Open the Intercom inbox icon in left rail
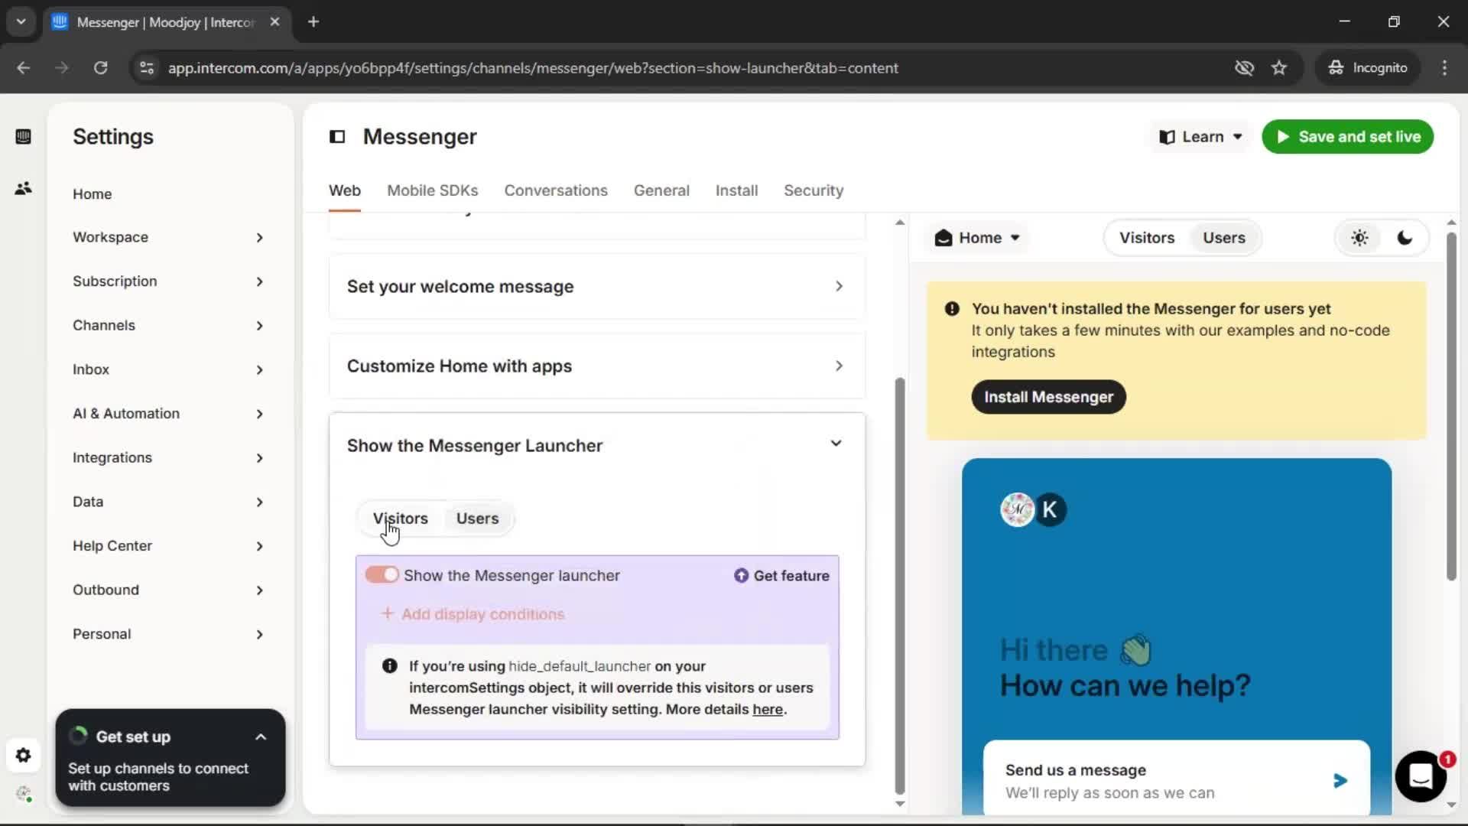This screenshot has height=826, width=1468. pos(23,137)
